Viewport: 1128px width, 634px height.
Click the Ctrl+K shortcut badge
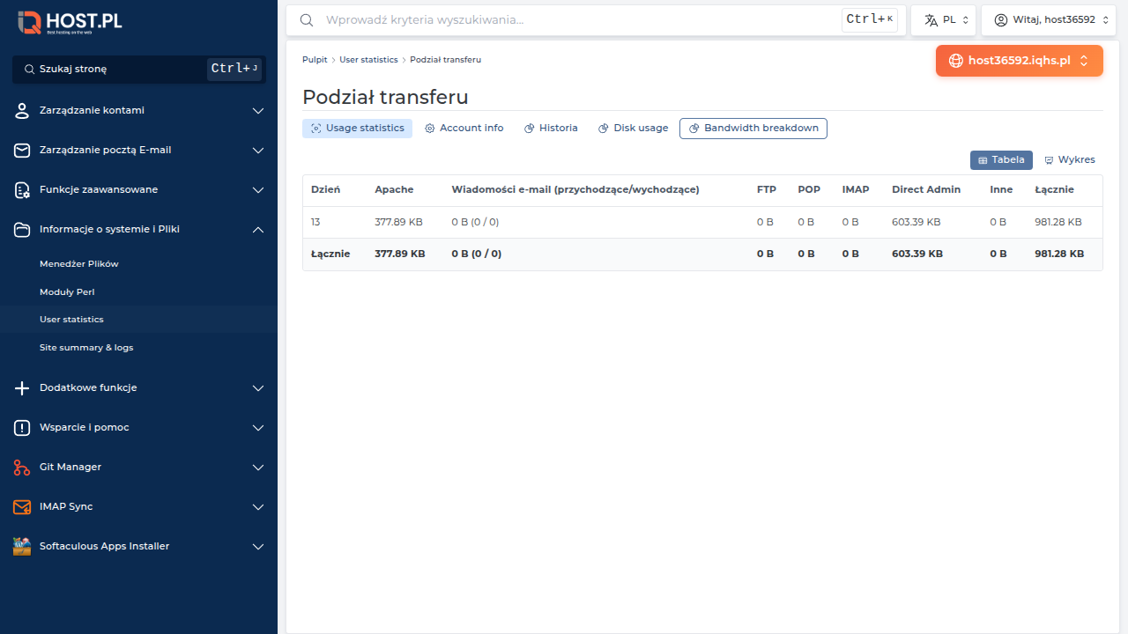coord(870,19)
